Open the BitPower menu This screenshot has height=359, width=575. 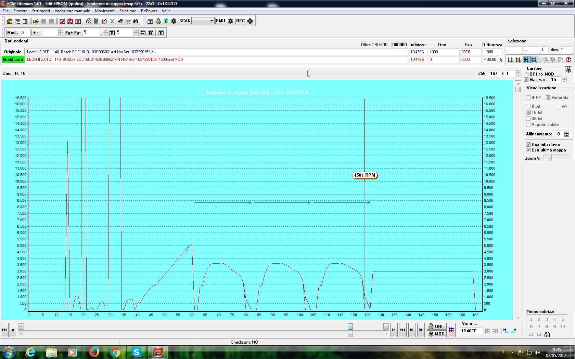pos(149,11)
